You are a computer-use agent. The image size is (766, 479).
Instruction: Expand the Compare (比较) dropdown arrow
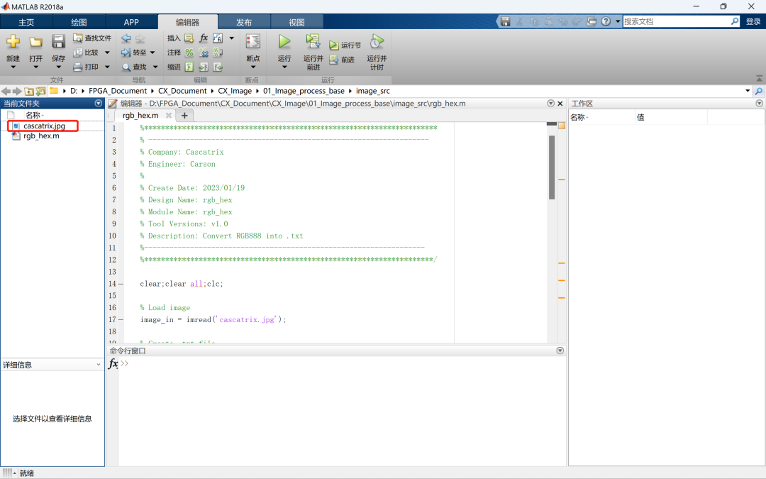(107, 53)
